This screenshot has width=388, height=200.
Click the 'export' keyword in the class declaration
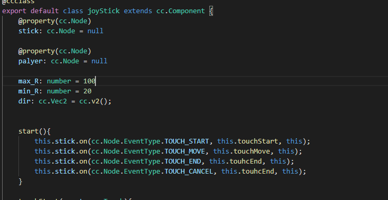pyautogui.click(x=14, y=11)
